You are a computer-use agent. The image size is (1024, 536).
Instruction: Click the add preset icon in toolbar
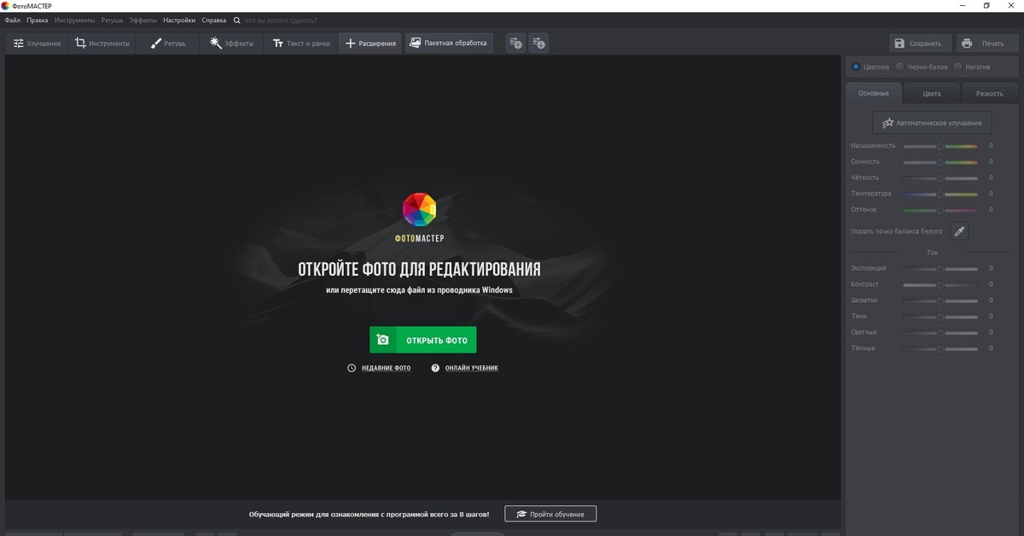tap(515, 43)
